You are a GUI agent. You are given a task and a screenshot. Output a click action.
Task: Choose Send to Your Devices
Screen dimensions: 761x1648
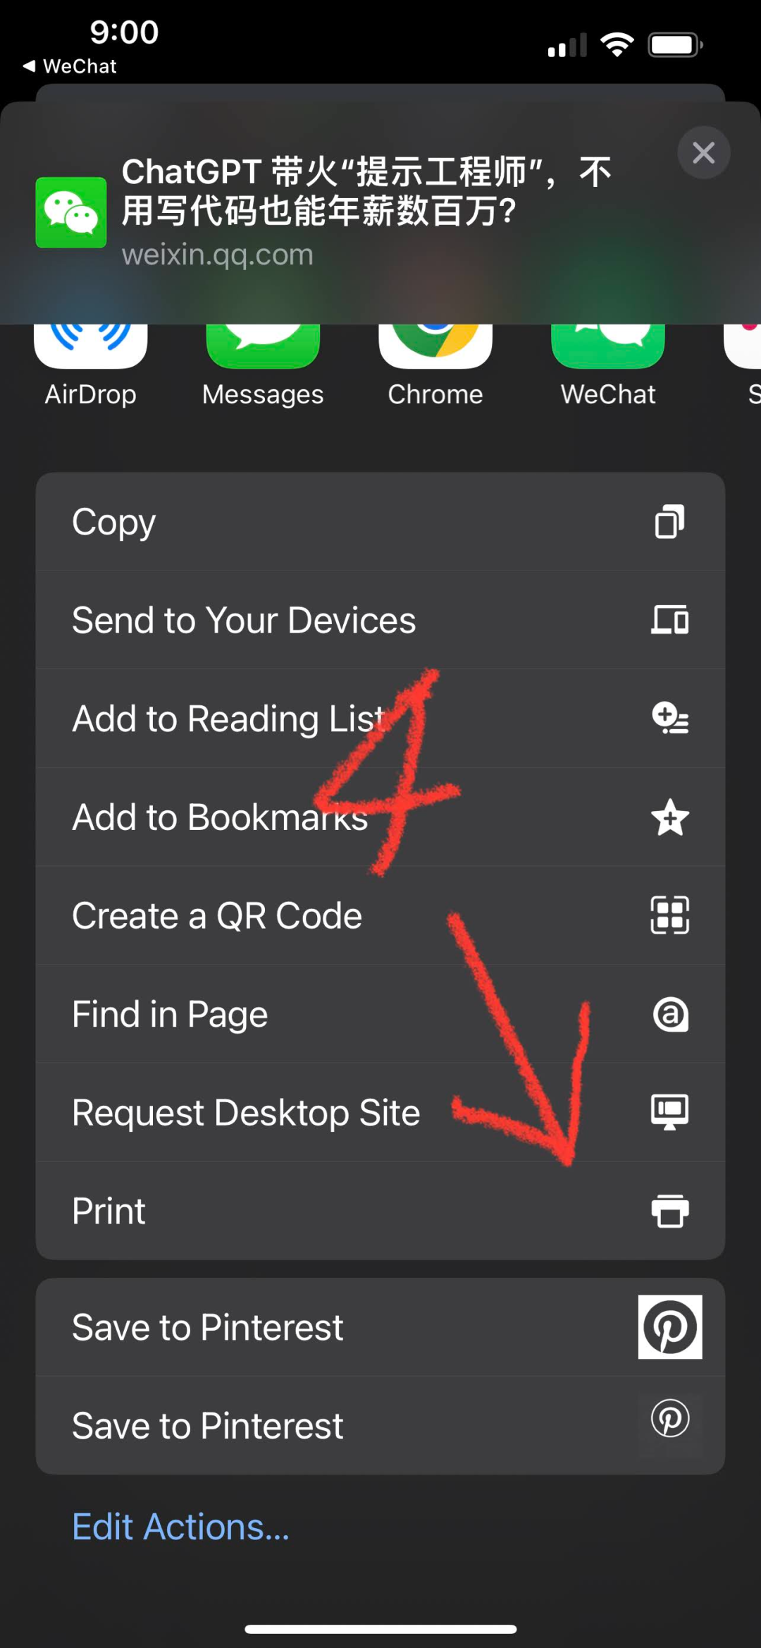point(380,620)
